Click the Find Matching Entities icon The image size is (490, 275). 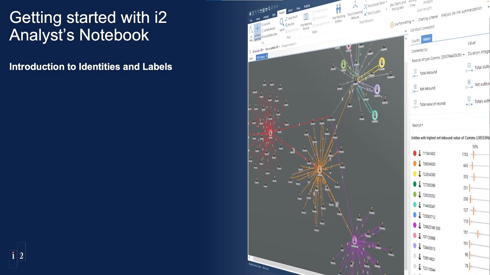pos(338,8)
